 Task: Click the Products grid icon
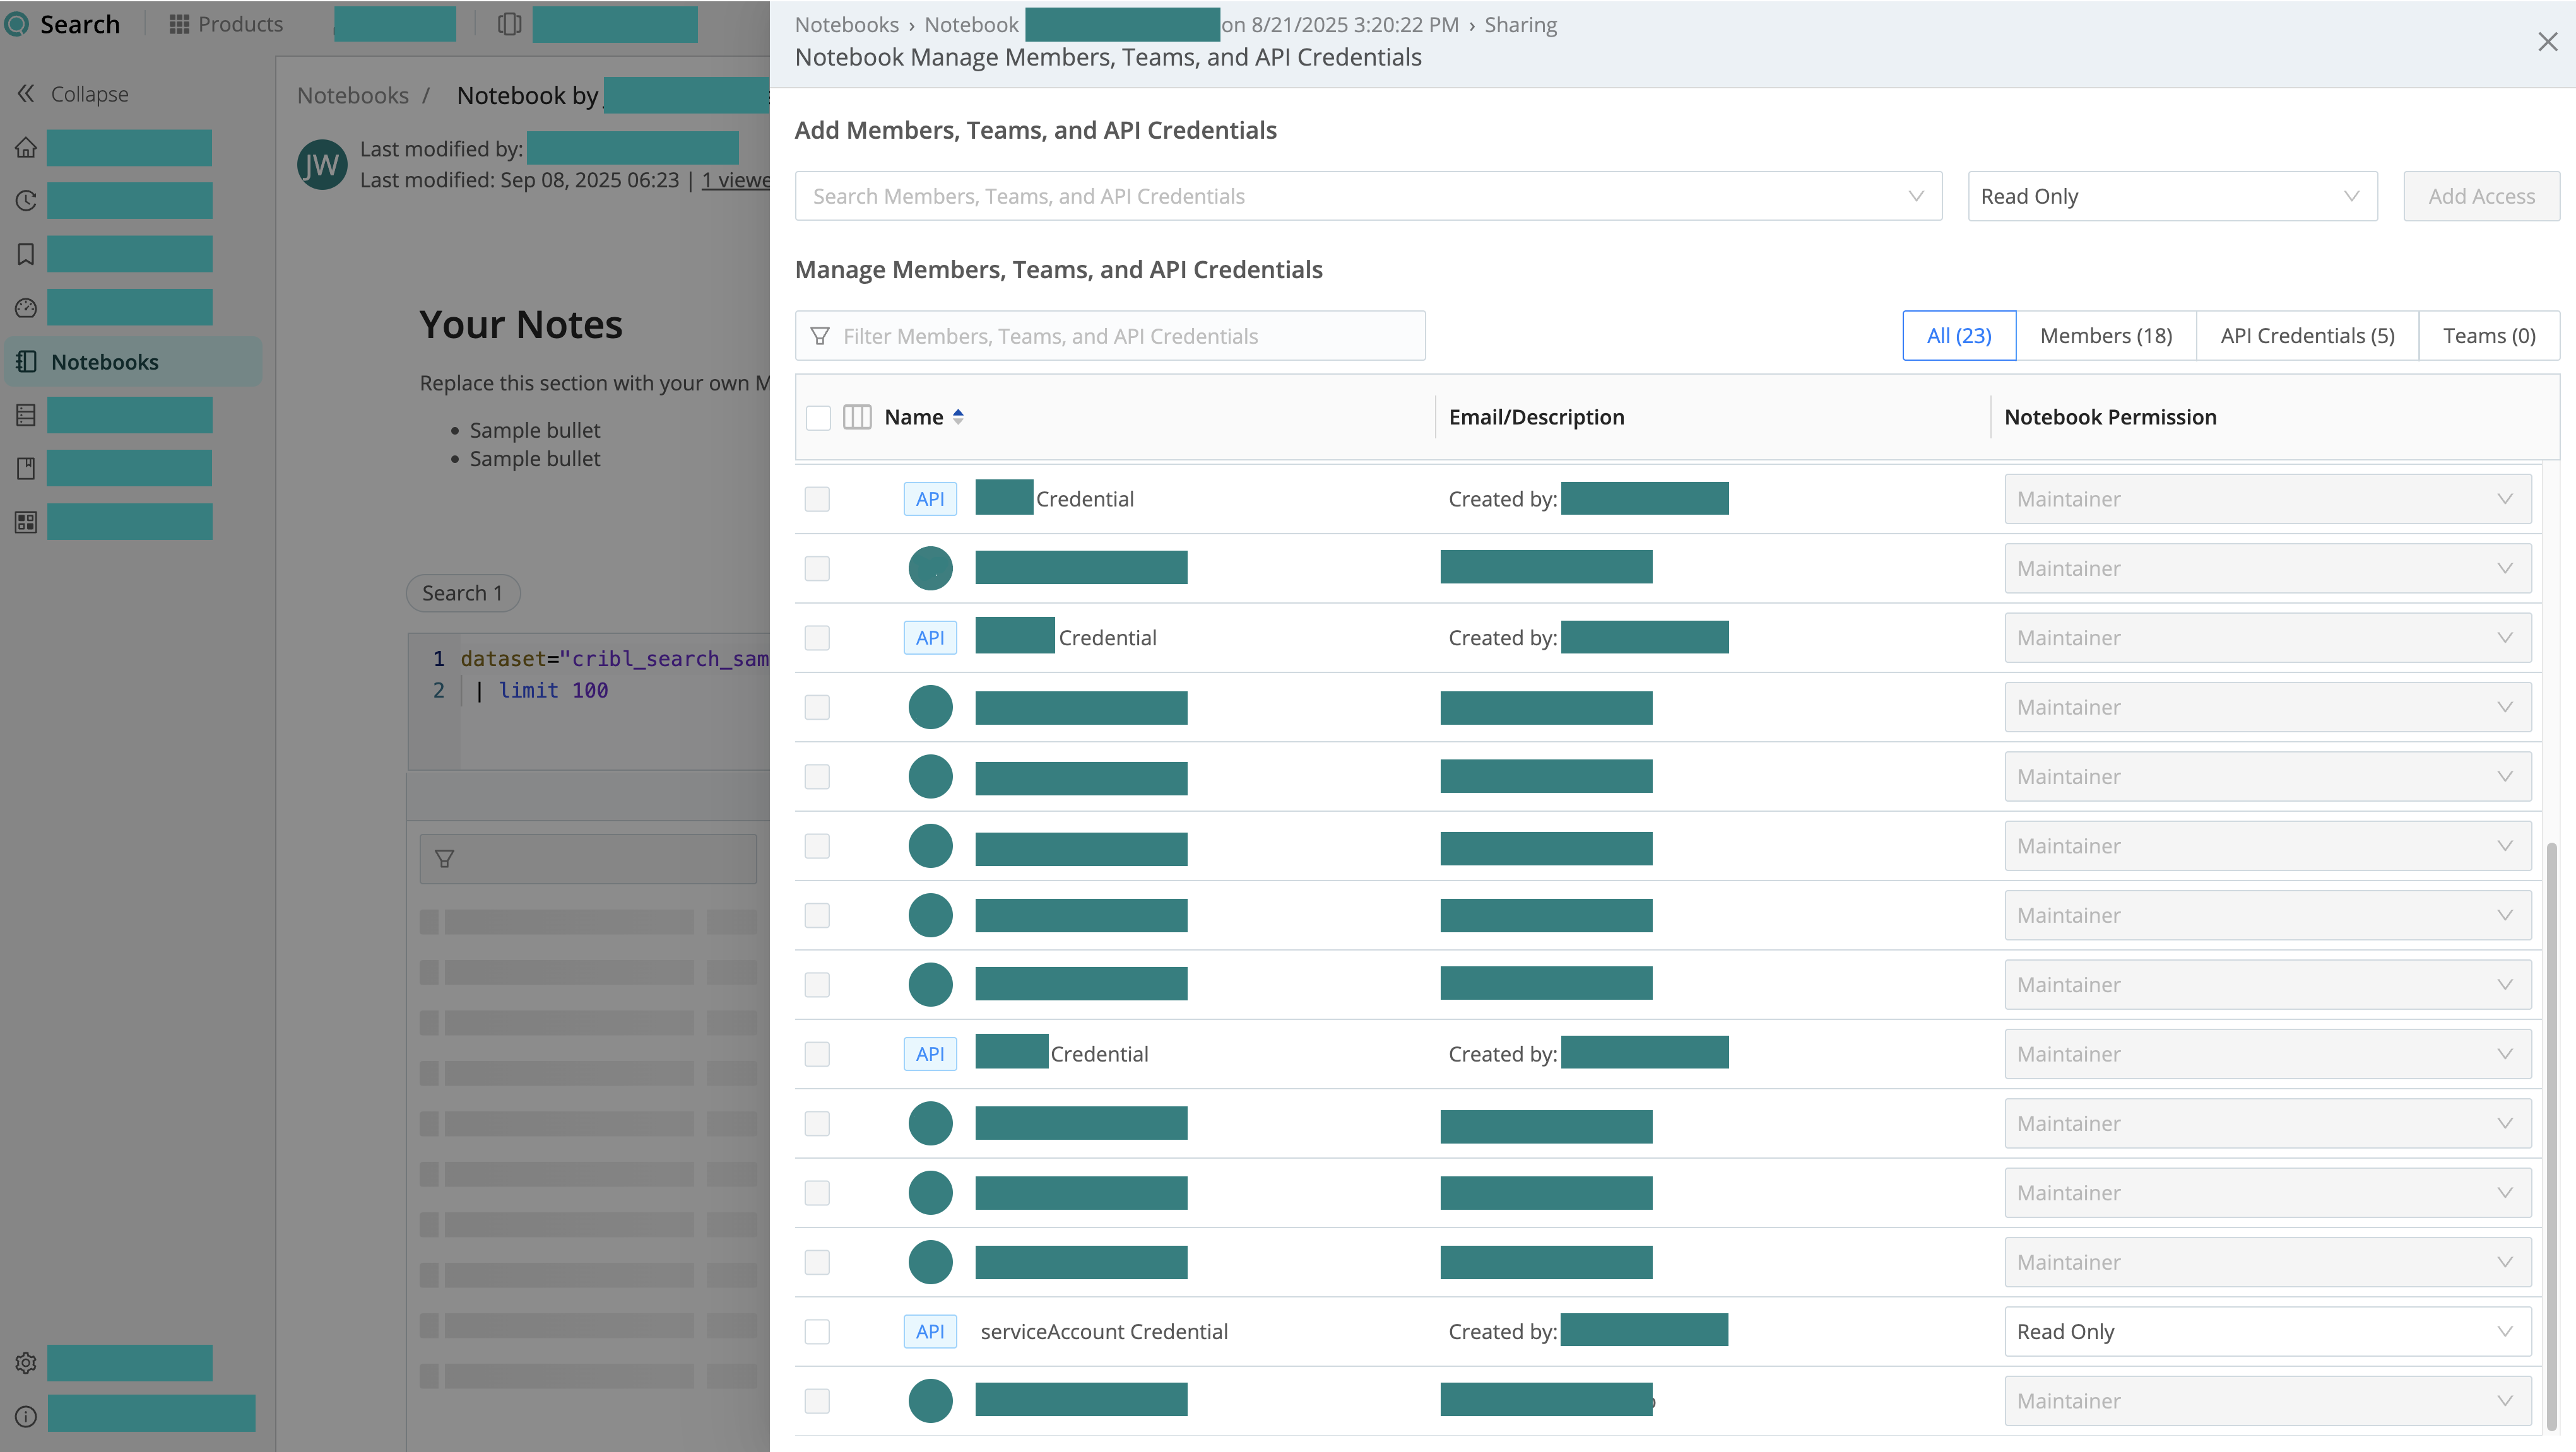pyautogui.click(x=179, y=24)
